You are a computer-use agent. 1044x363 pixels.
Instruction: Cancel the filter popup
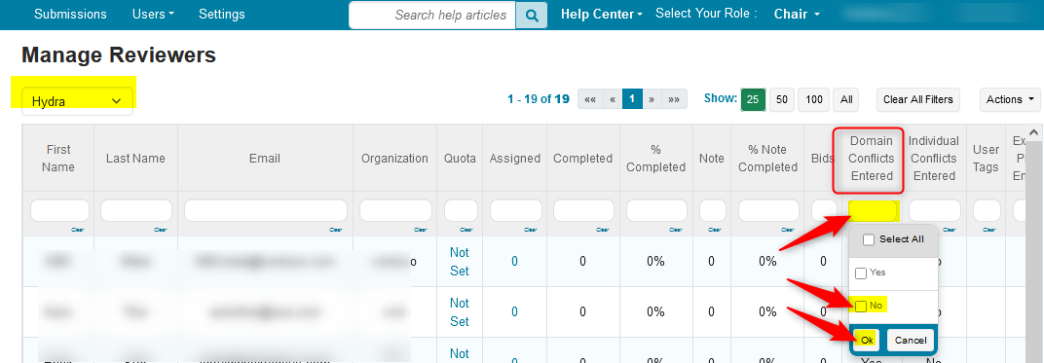pyautogui.click(x=911, y=340)
